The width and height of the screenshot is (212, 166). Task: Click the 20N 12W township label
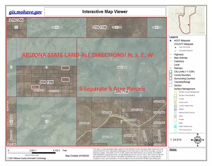coord(46,82)
